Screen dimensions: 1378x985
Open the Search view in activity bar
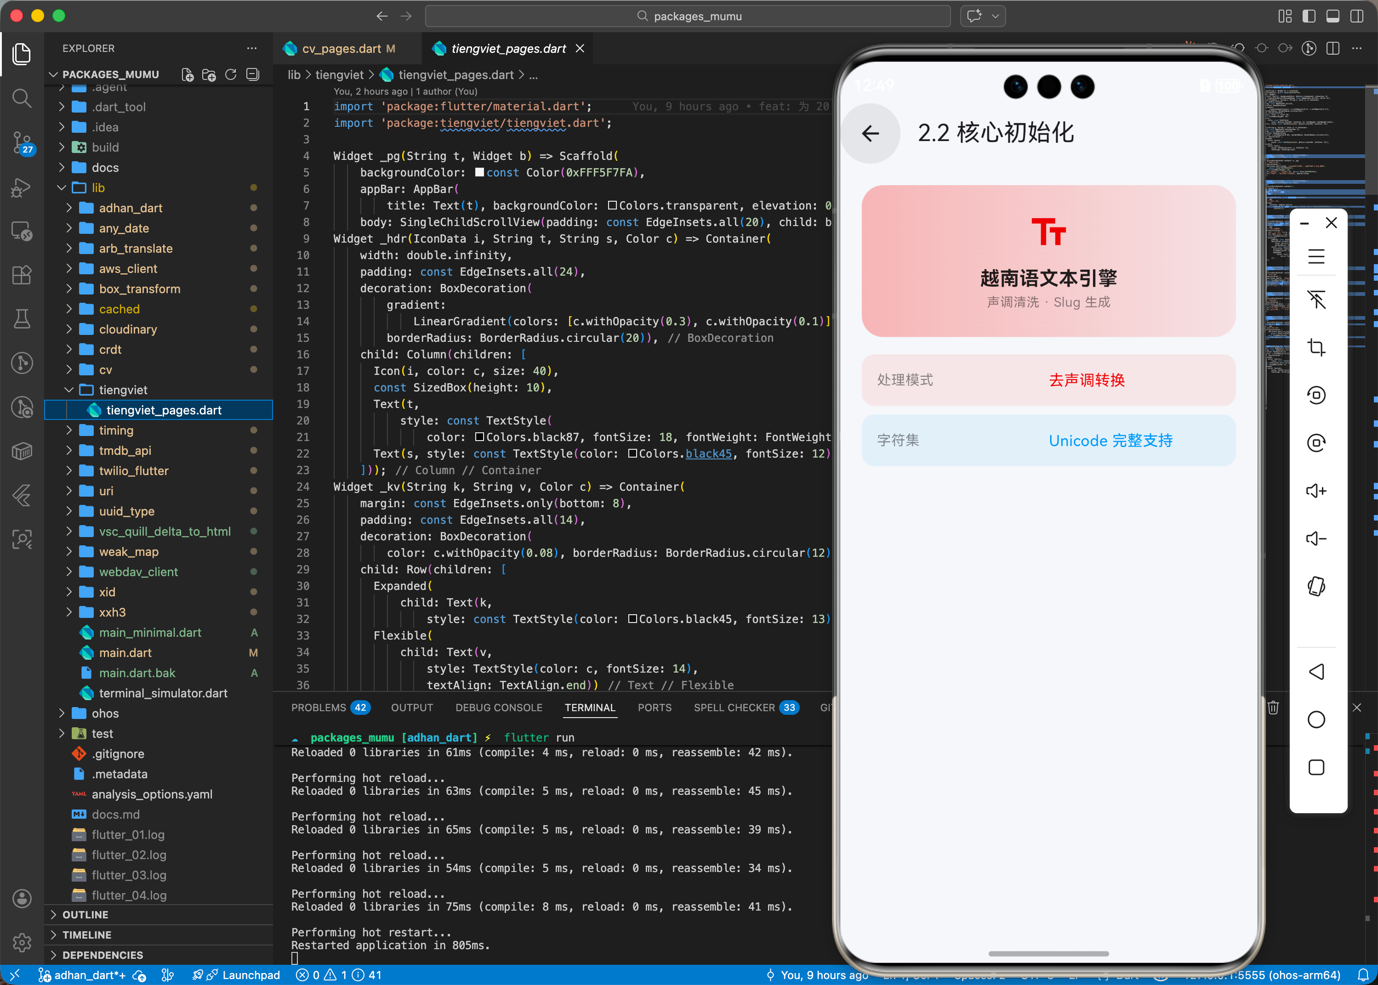[22, 98]
